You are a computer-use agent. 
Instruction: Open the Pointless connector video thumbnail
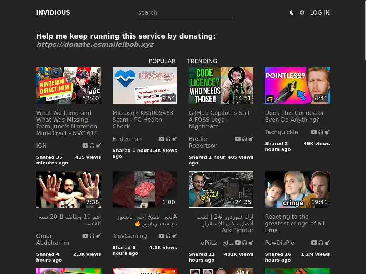pos(297,86)
